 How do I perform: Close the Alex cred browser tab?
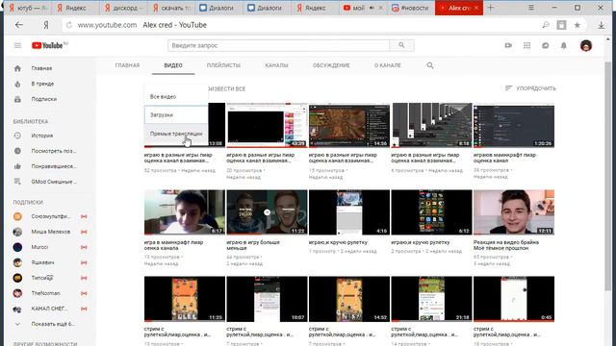[476, 8]
